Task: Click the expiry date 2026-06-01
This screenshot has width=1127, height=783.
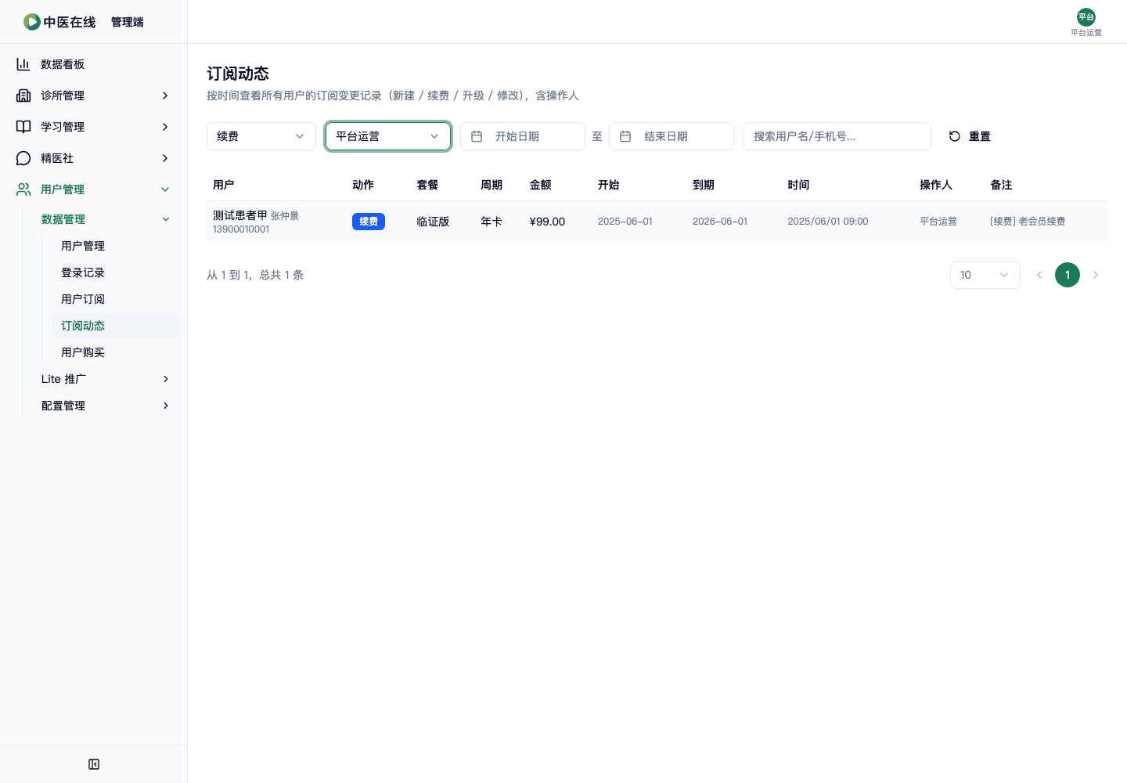Action: [720, 222]
